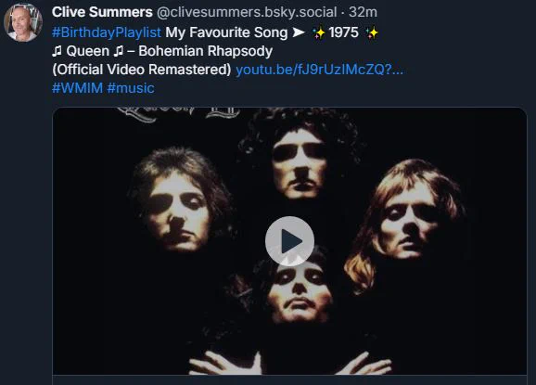Open the #music hashtag
The image size is (536, 385).
click(131, 88)
